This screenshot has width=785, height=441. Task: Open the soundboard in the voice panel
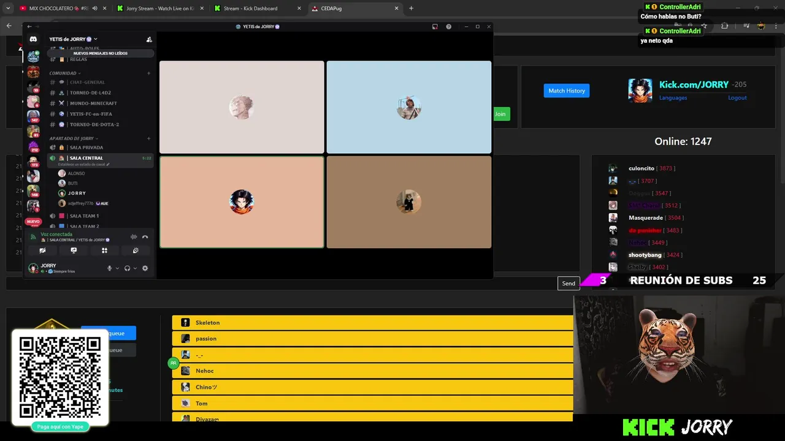point(136,251)
